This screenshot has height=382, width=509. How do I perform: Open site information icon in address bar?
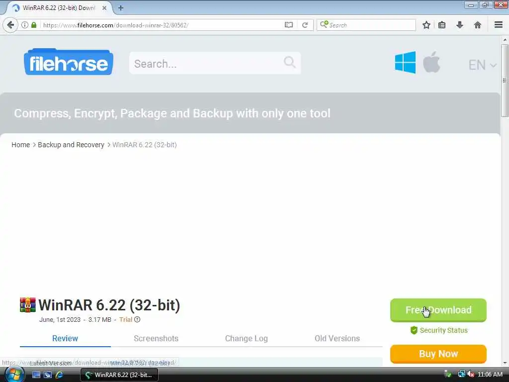25,25
